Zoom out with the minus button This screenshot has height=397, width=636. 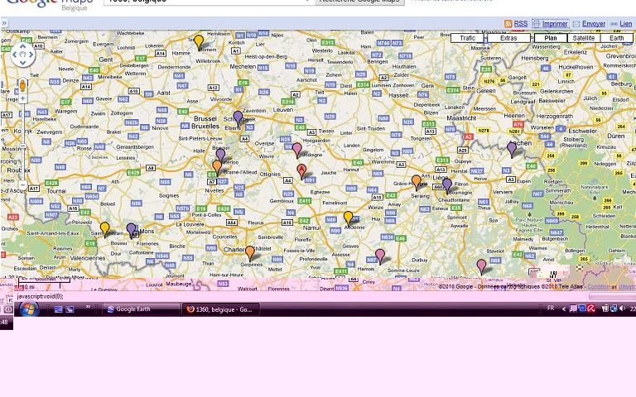[x=22, y=185]
